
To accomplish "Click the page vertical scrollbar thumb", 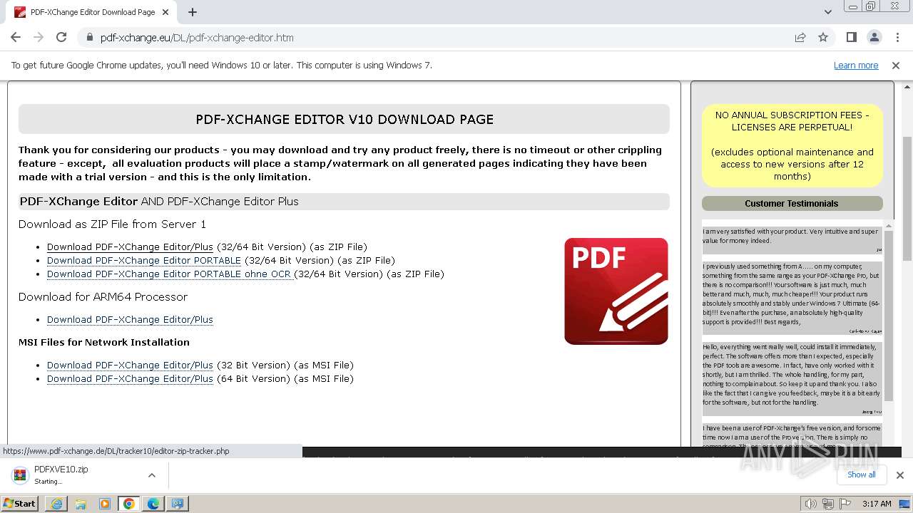I will [907, 198].
